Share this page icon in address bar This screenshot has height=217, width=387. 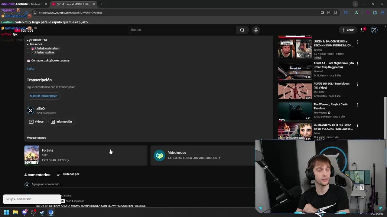(x=329, y=13)
